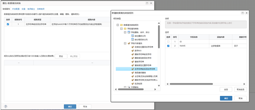Click the help question mark icon
The width and height of the screenshot is (255, 110).
click(6, 106)
